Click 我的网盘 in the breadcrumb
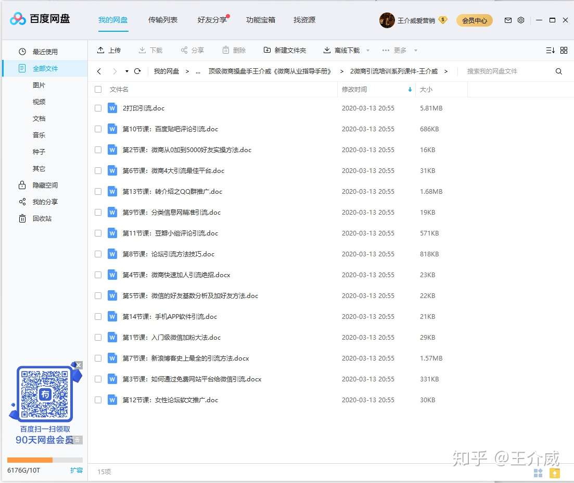Image resolution: width=574 pixels, height=483 pixels. pos(167,71)
